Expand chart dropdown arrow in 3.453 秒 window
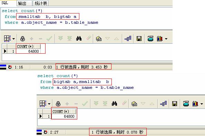Image resolution: width=205 pixels, height=136 pixels. 166,39
